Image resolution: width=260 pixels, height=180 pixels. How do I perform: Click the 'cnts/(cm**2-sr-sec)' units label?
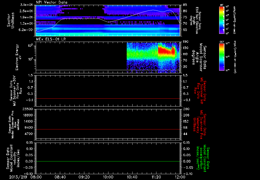point(235,20)
